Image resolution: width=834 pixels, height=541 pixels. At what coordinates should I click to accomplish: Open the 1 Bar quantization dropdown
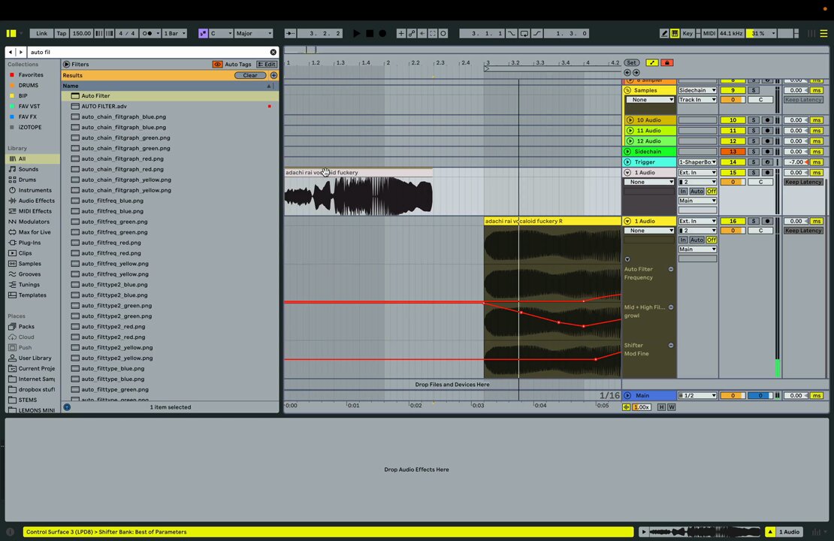click(175, 34)
